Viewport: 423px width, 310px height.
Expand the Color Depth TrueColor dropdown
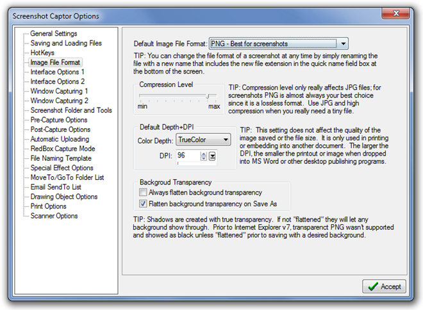[x=203, y=140]
